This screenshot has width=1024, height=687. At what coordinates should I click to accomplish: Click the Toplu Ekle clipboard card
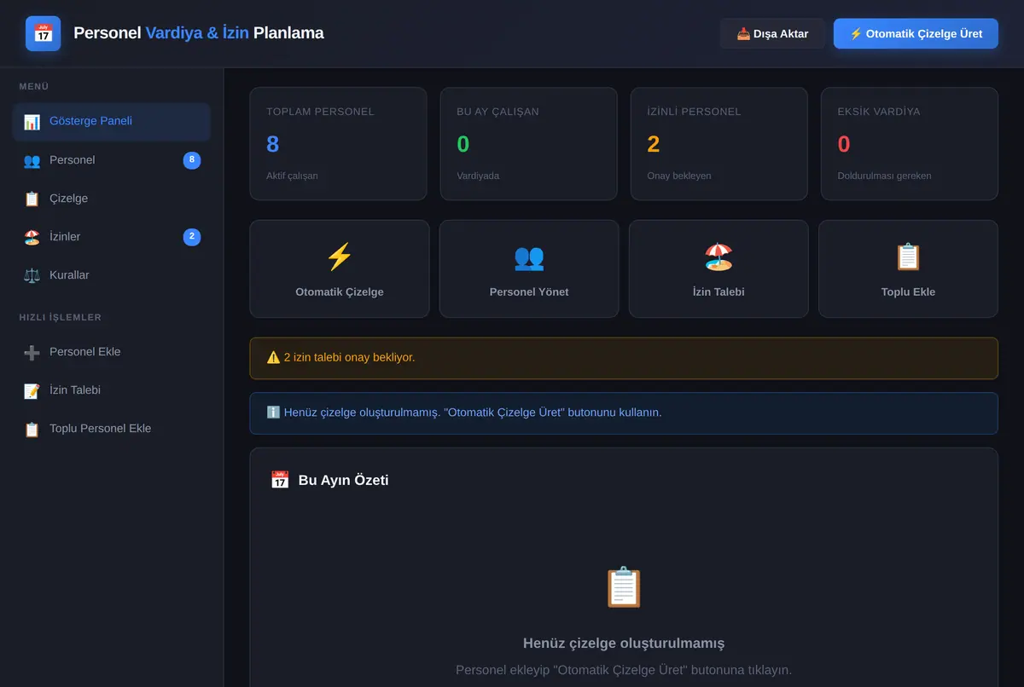[908, 269]
